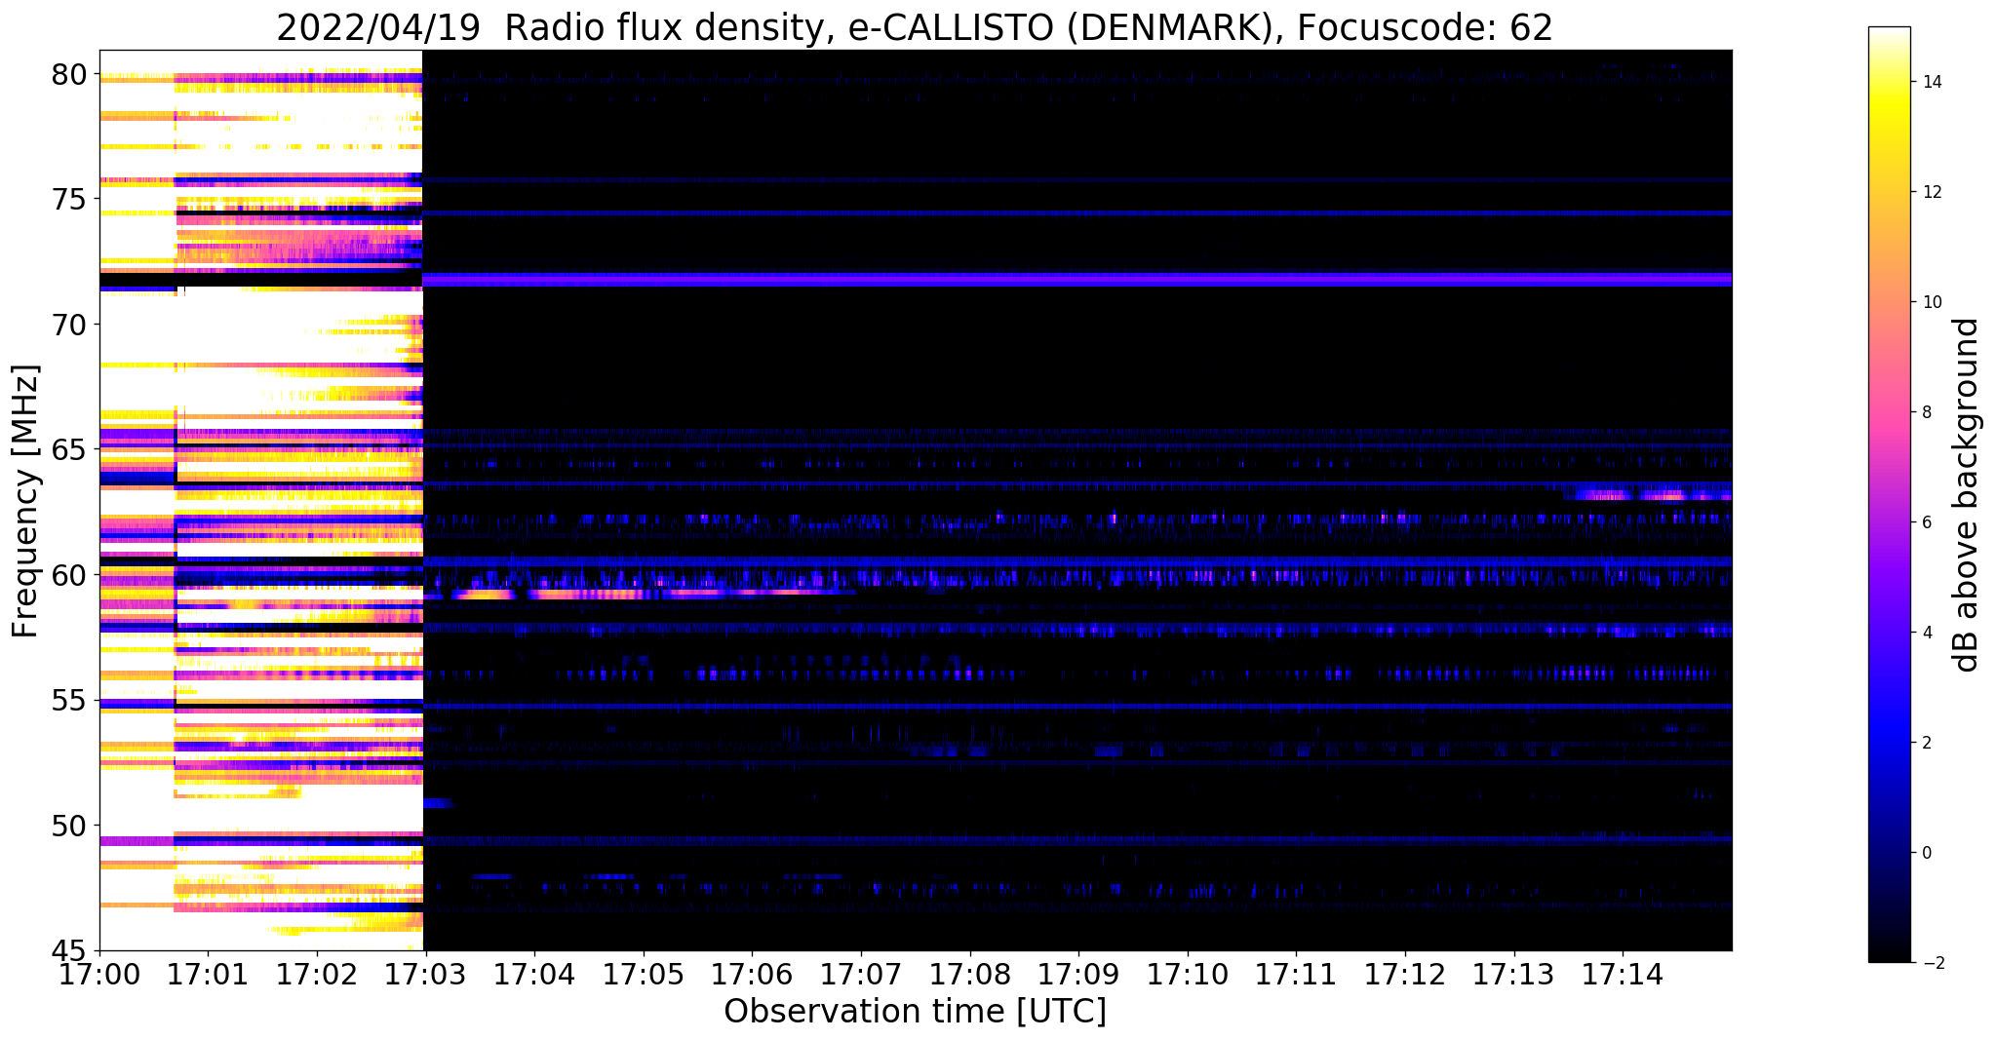
Task: Click the 80 MHz frequency tick label
Action: [x=67, y=74]
